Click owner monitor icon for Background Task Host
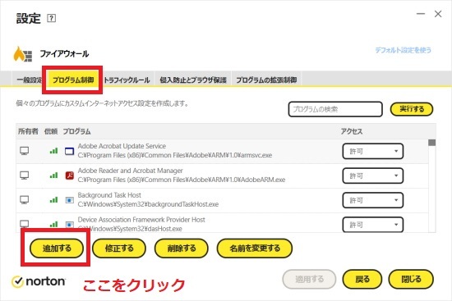452x301 pixels. 24,199
